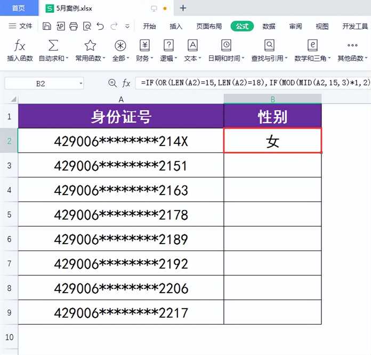Click the new tab plus button
Screen dimensions: 371x355
click(183, 8)
